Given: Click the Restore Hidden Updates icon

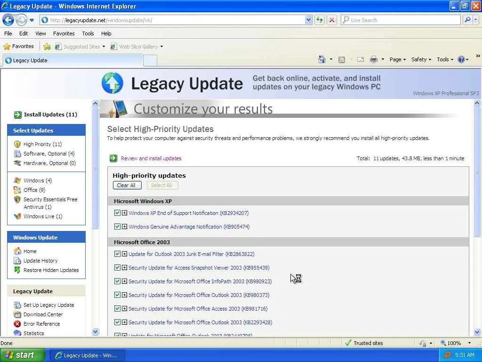Looking at the screenshot, I should (x=17, y=270).
